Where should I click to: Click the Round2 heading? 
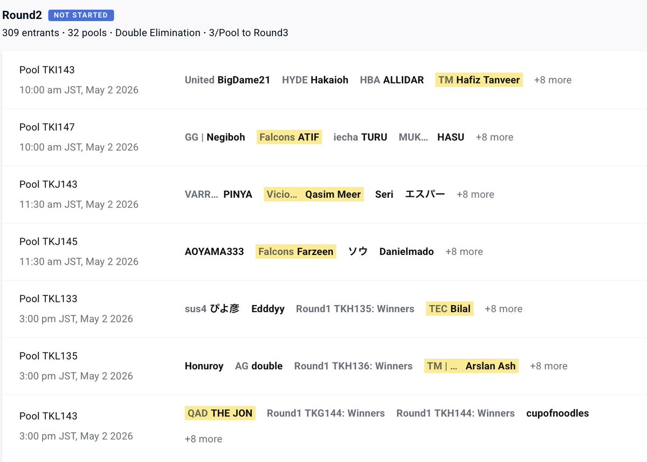22,15
